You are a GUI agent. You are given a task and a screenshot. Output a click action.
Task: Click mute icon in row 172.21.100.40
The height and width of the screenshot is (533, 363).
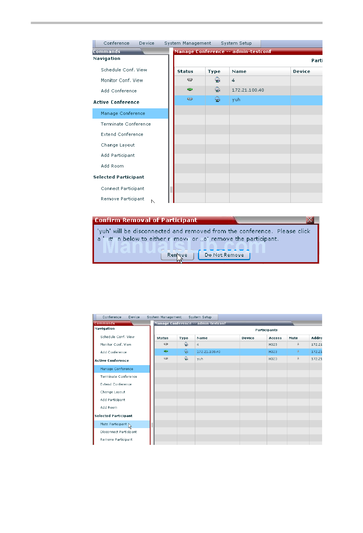(298, 351)
